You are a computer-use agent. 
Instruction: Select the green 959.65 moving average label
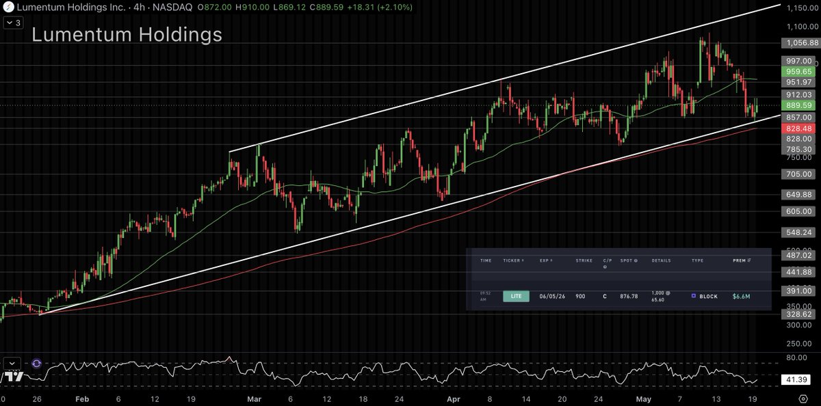click(x=798, y=71)
